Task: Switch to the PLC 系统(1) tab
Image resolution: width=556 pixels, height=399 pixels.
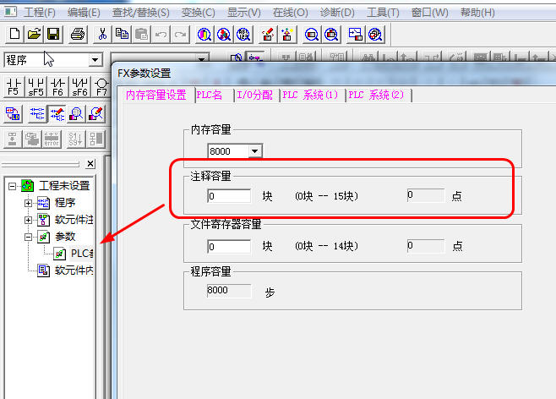Action: pos(309,95)
